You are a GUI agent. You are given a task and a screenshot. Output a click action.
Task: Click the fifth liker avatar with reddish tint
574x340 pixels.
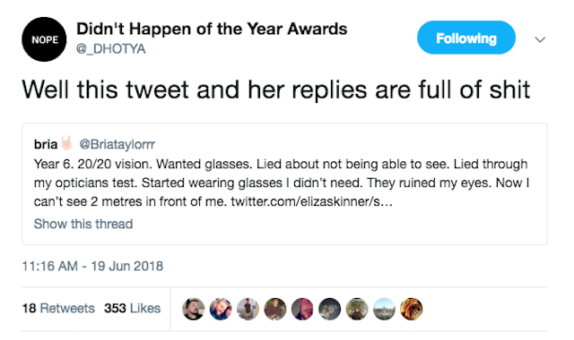tap(302, 309)
